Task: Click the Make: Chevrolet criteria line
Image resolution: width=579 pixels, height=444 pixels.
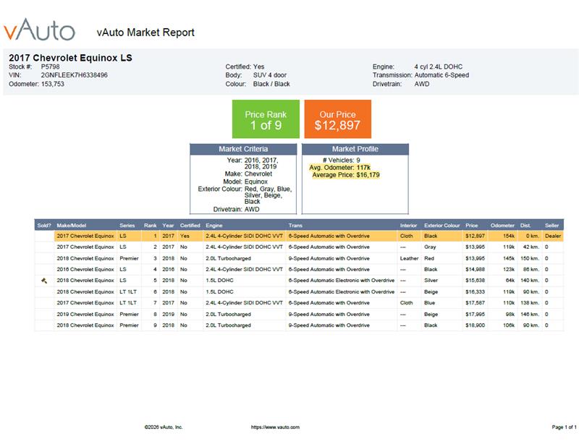Action: 248,174
